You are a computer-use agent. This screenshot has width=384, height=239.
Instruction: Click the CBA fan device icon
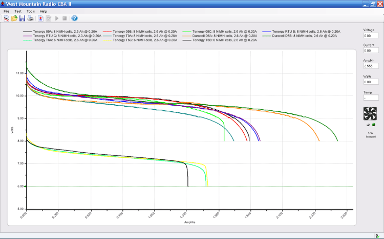370,114
